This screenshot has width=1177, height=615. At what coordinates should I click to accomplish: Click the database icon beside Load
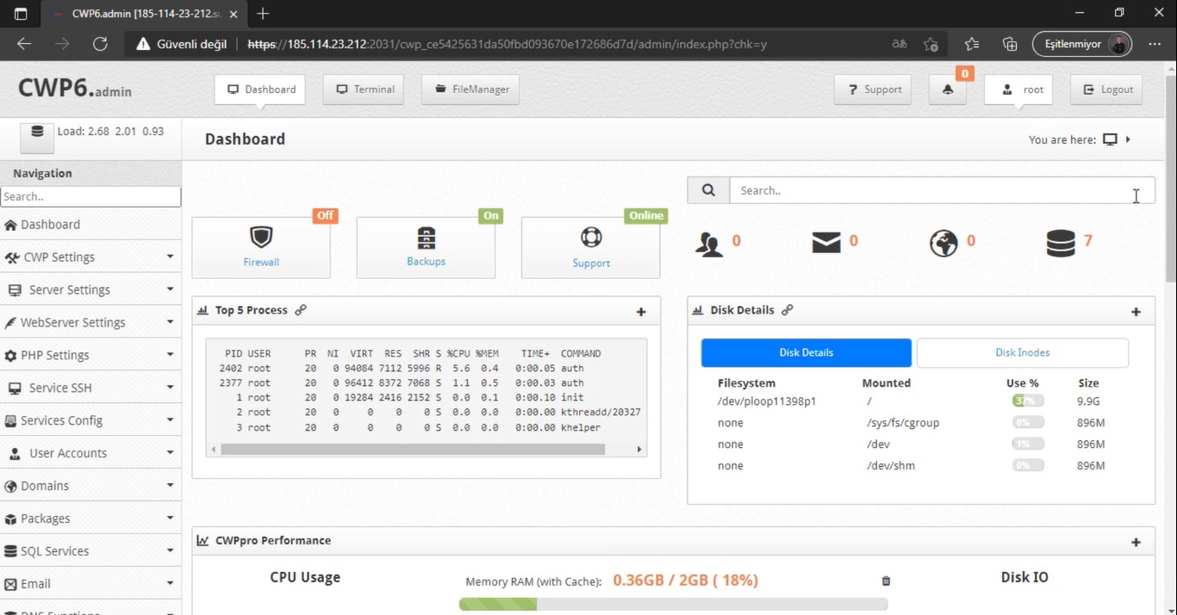37,138
